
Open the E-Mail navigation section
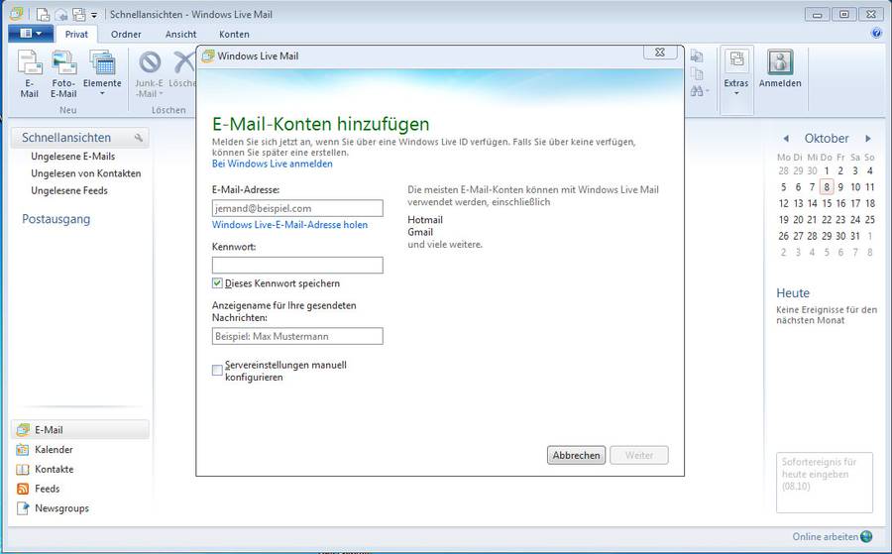coord(79,429)
